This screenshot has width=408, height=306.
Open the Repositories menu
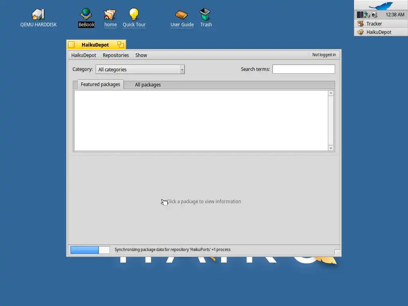[x=116, y=55]
